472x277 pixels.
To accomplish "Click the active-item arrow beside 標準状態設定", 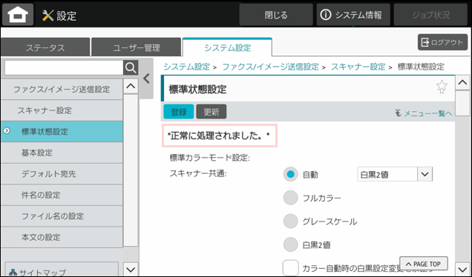I will point(7,130).
